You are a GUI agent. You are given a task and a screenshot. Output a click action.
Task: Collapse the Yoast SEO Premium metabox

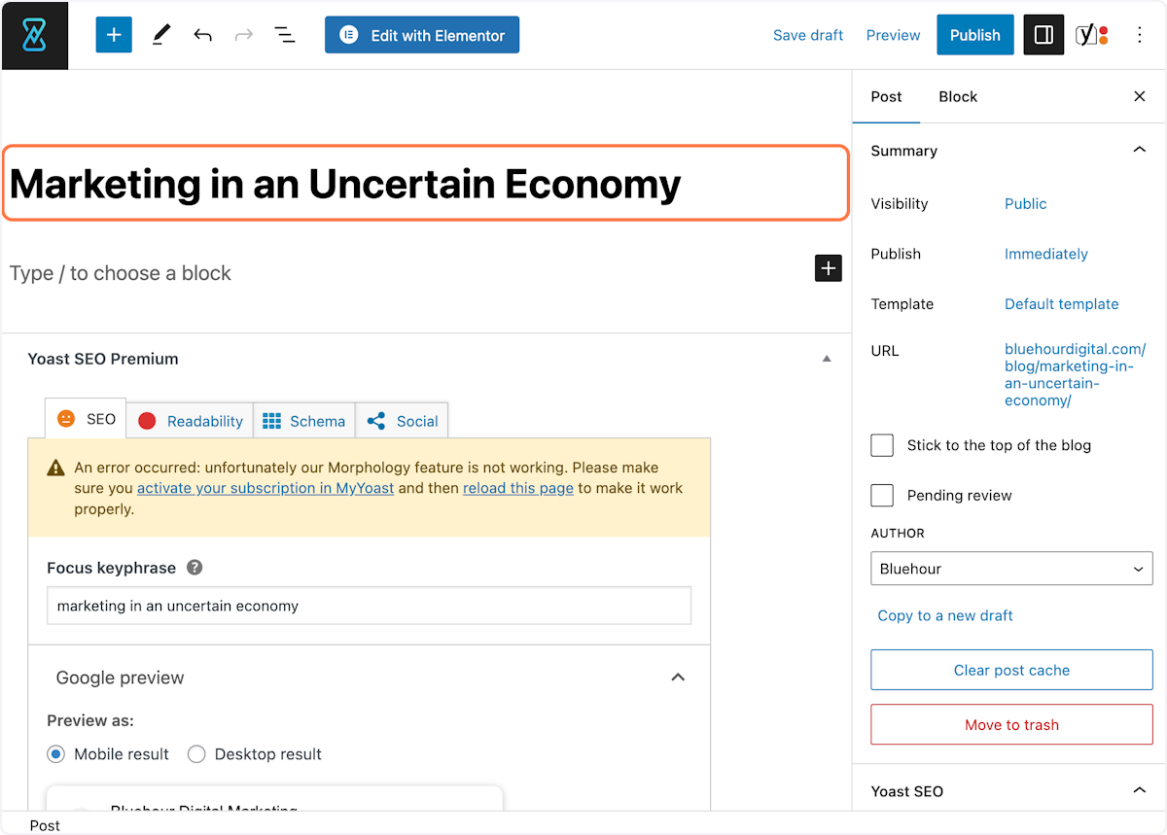827,359
